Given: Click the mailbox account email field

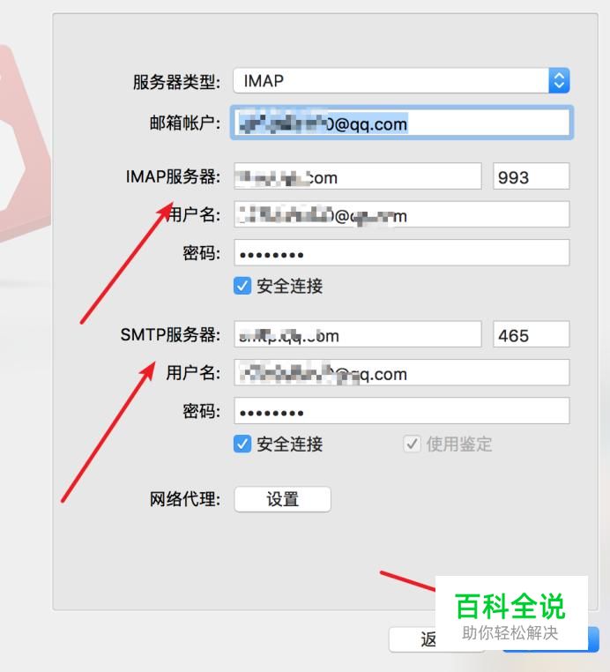Looking at the screenshot, I should 402,123.
